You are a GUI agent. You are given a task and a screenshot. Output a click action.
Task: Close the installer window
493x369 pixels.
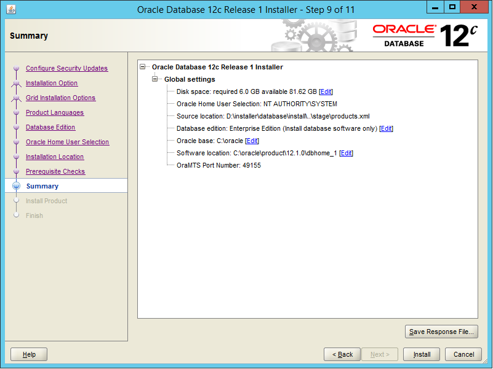pos(474,7)
